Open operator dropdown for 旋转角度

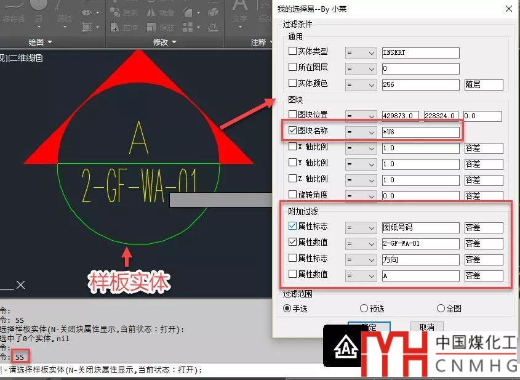[361, 196]
